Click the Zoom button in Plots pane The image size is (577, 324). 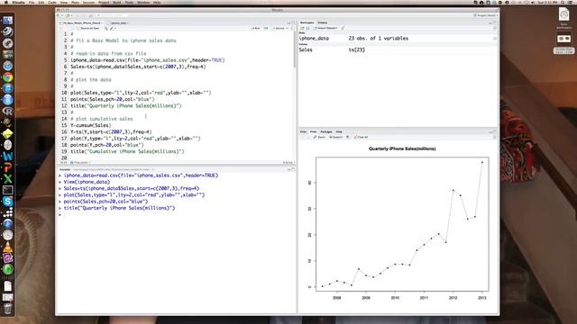click(x=319, y=137)
